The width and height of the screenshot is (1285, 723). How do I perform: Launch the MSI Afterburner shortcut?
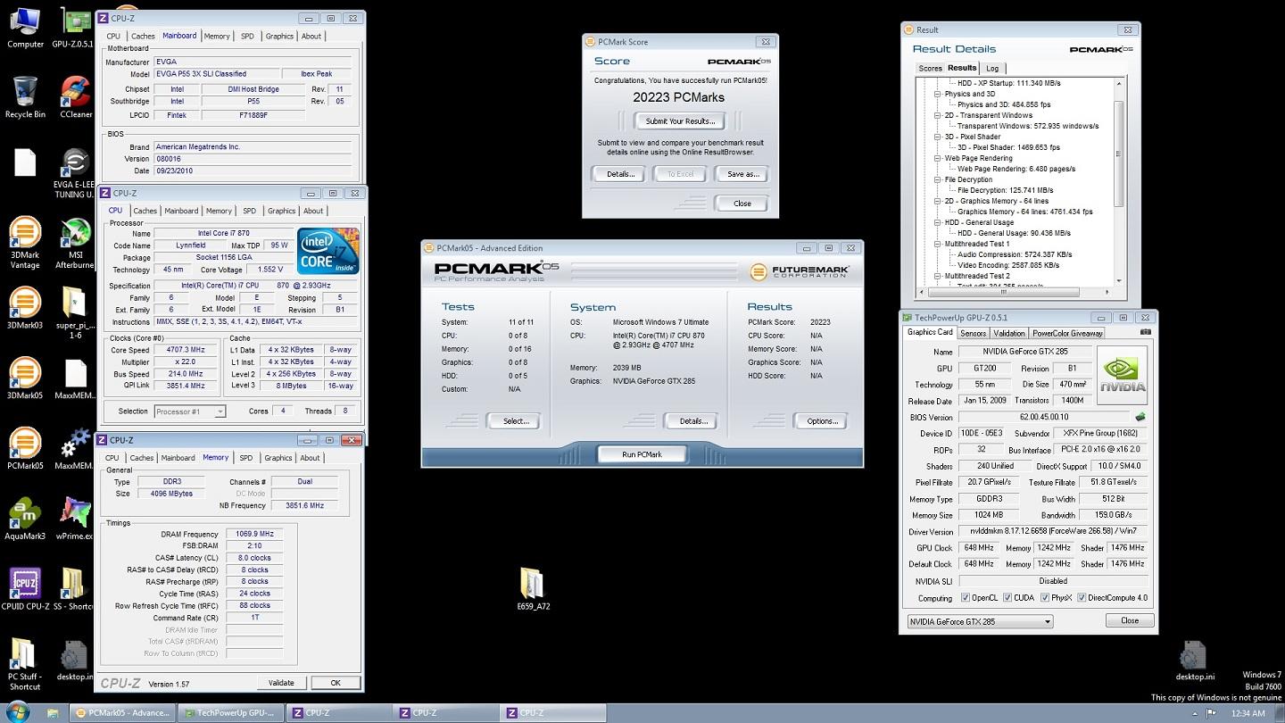point(75,241)
